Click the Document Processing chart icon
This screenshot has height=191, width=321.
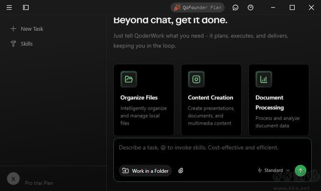264,79
